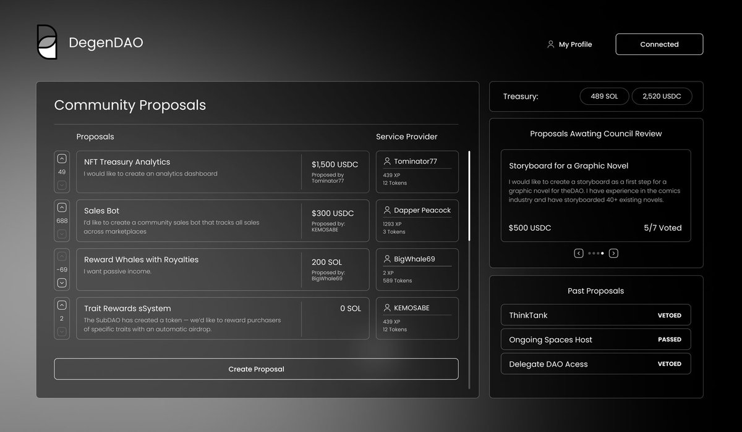Screen dimensions: 742x432
Task: Select the first carousel page dot
Action: point(590,253)
